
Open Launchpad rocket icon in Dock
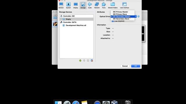[67, 103]
